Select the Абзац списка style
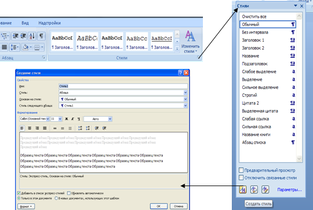The width and height of the screenshot is (313, 210). (267, 142)
